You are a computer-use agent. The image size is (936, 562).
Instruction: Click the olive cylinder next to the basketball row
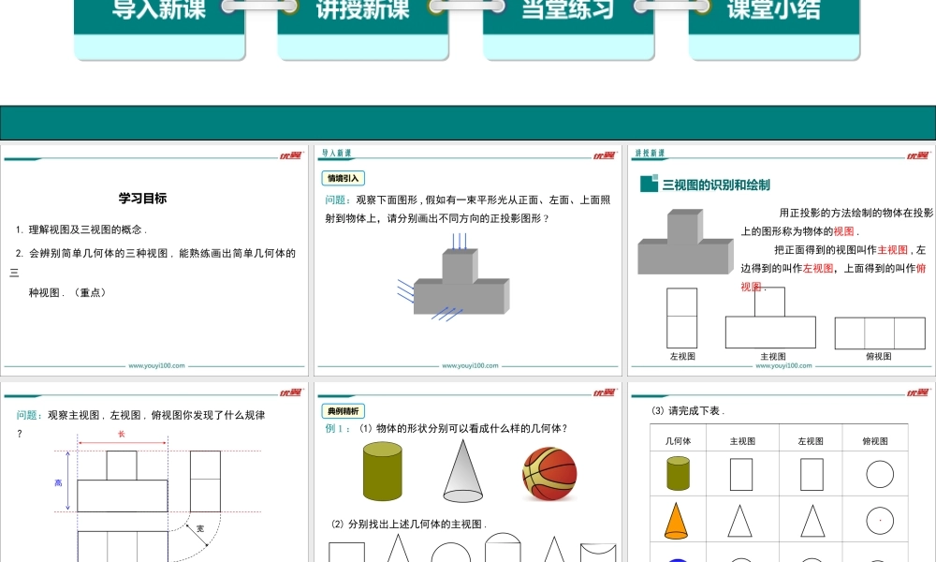(x=382, y=471)
